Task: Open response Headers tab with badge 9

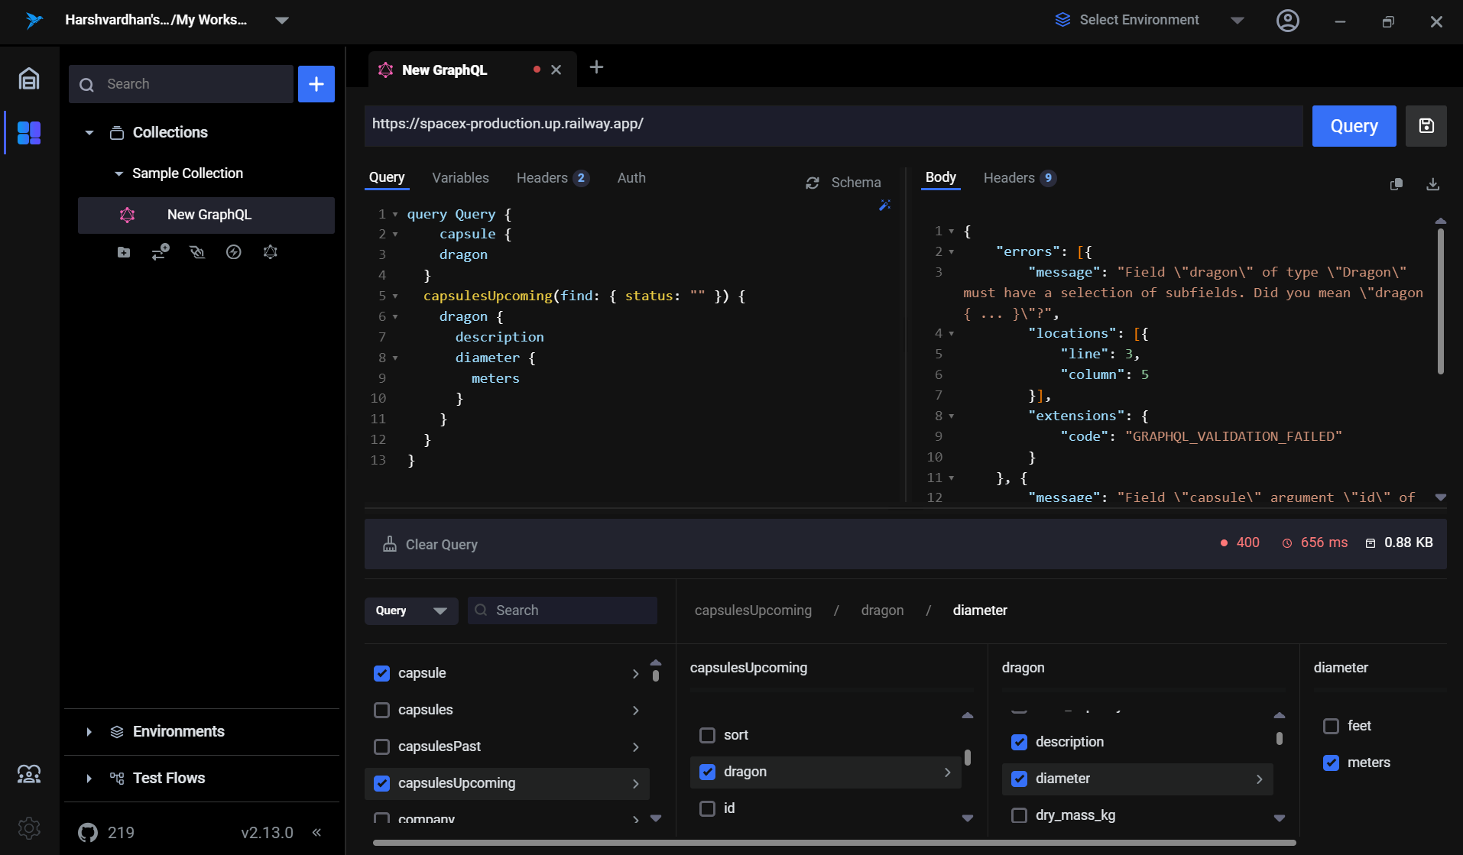Action: pos(1020,178)
